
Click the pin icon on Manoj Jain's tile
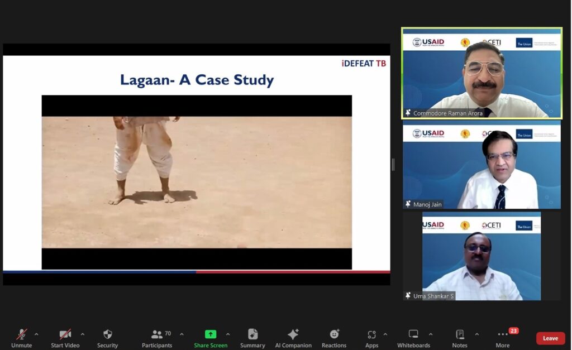coord(408,204)
